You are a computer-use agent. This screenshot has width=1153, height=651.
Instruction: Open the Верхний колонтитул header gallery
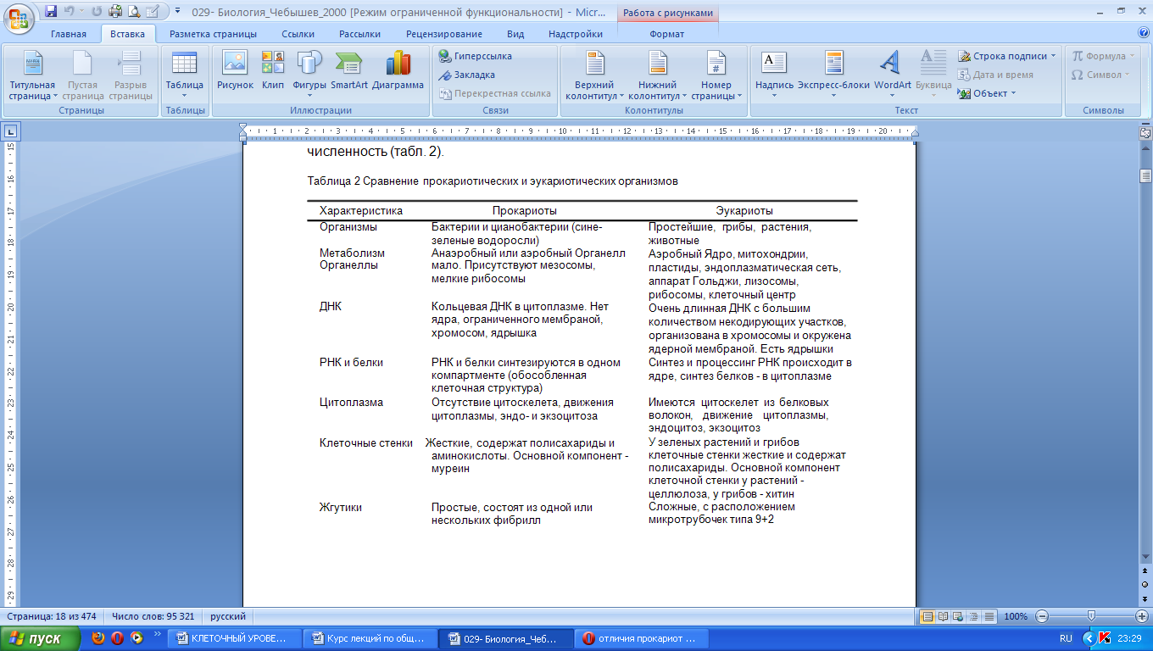pyautogui.click(x=594, y=76)
